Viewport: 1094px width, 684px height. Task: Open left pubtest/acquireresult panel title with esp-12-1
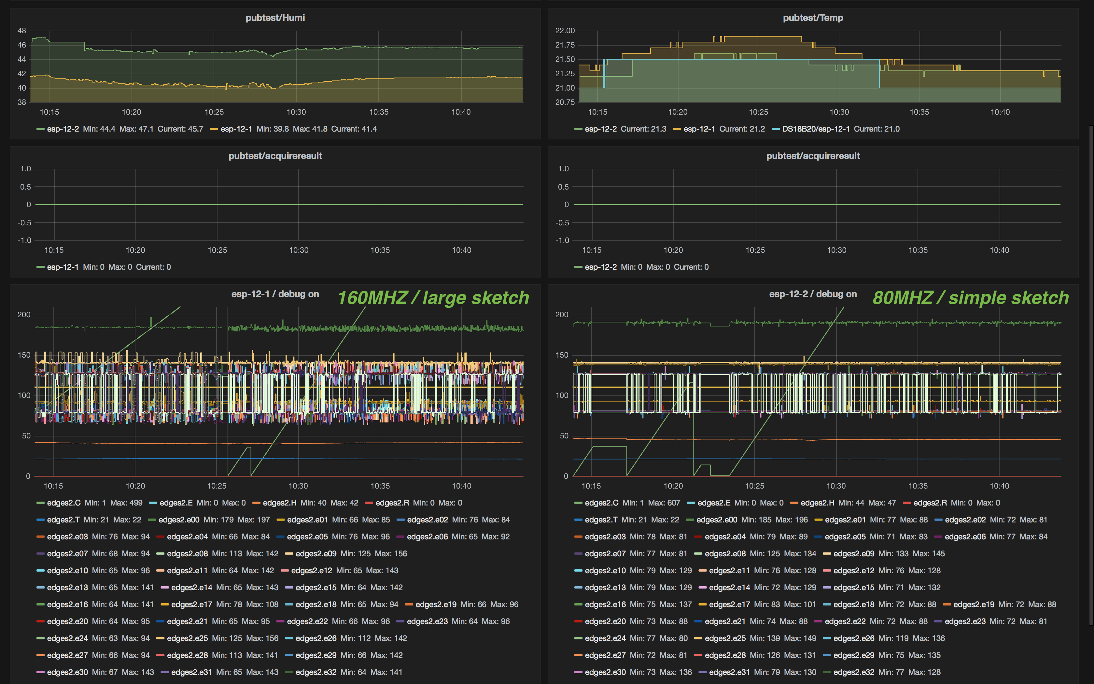point(275,156)
